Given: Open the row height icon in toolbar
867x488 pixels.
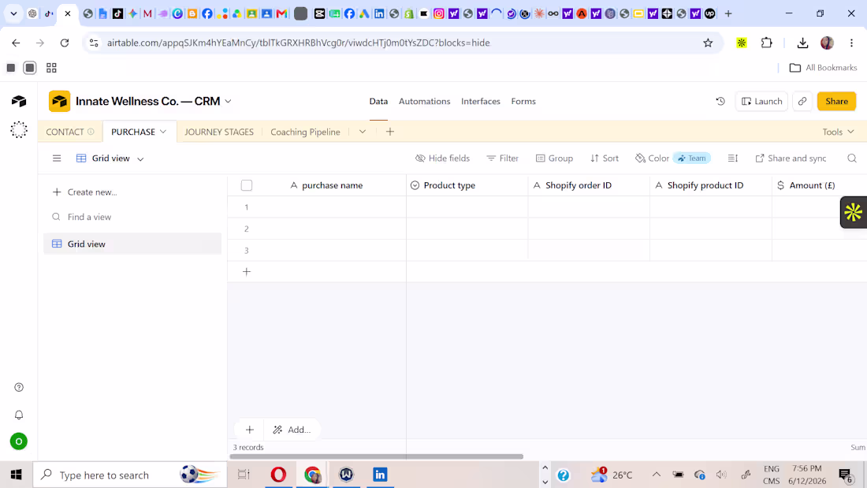Looking at the screenshot, I should (x=733, y=158).
